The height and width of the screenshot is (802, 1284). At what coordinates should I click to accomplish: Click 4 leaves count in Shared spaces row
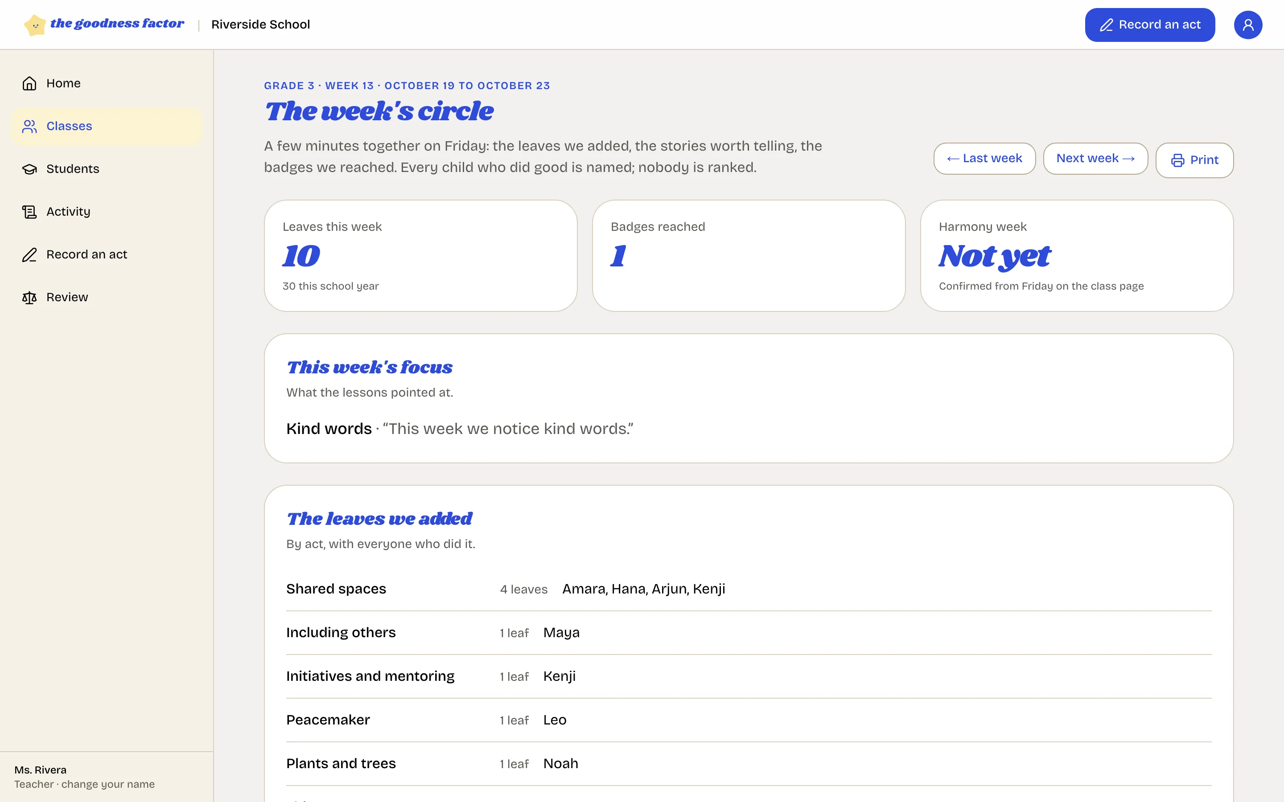(x=524, y=589)
